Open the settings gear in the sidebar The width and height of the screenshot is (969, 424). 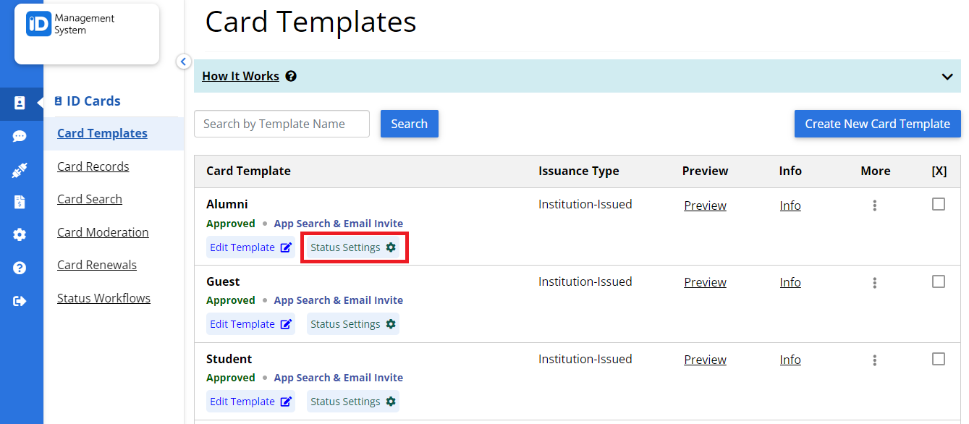(22, 234)
